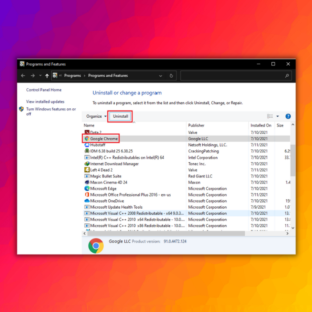The height and width of the screenshot is (312, 312).
Task: Click the magnifier search icon
Action: (x=287, y=76)
